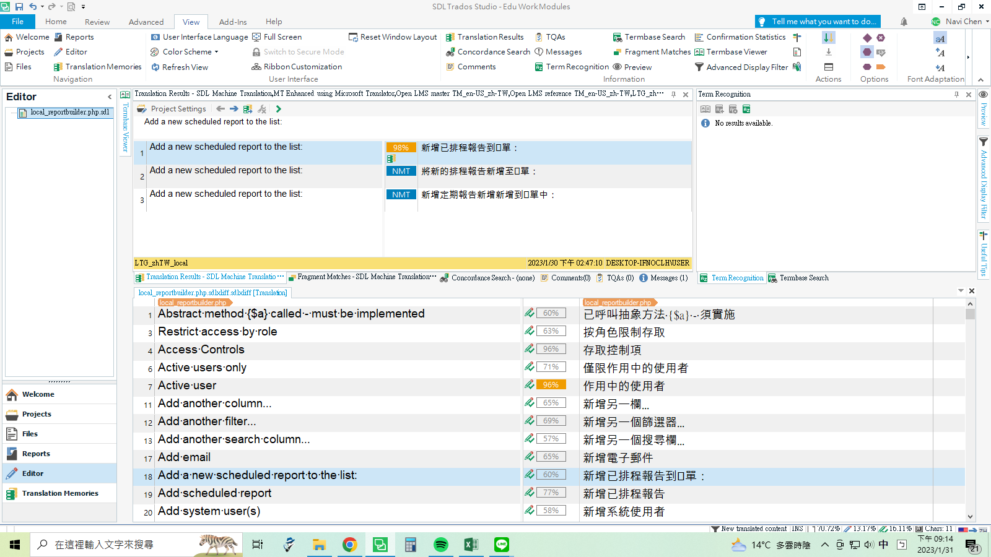Switch to the Review ribbon tab
The width and height of the screenshot is (991, 557).
point(97,22)
